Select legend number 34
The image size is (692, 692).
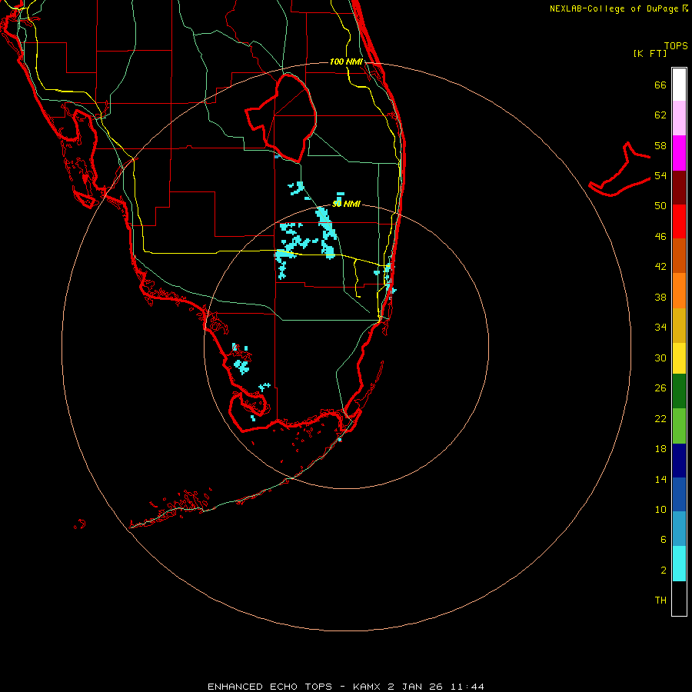pos(660,328)
